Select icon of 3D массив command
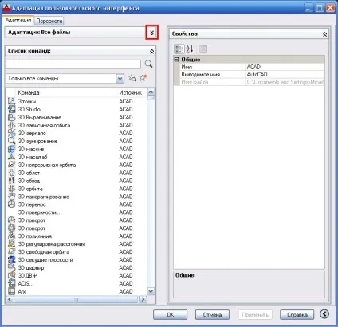The height and width of the screenshot is (327, 338). point(11,149)
